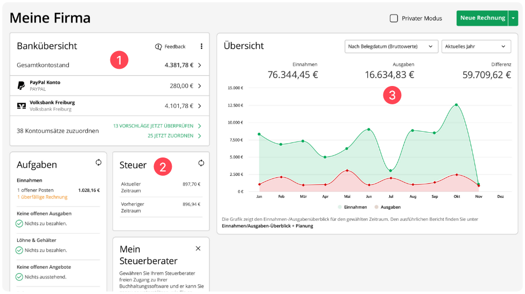525x294 pixels.
Task: Open Feedback in Banküberübersicht card
Action: point(170,46)
